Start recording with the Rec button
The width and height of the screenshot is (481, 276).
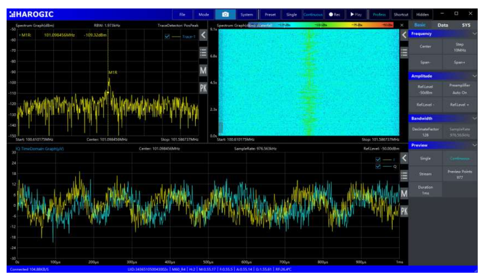[x=334, y=15]
